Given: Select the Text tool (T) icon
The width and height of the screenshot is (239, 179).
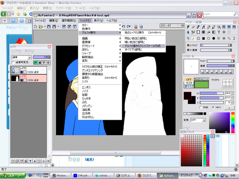Looking at the screenshot, I should (219, 32).
